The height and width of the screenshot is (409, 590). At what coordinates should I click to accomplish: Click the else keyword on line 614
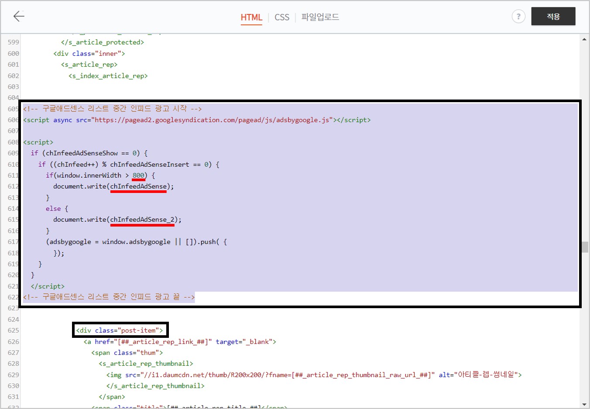[x=53, y=209]
